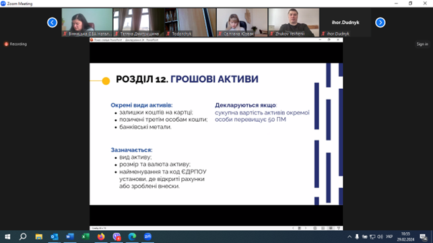This screenshot has height=243, width=433.
Task: Select Zhukov Yevhenii's video thumbnail
Action: coord(294,22)
